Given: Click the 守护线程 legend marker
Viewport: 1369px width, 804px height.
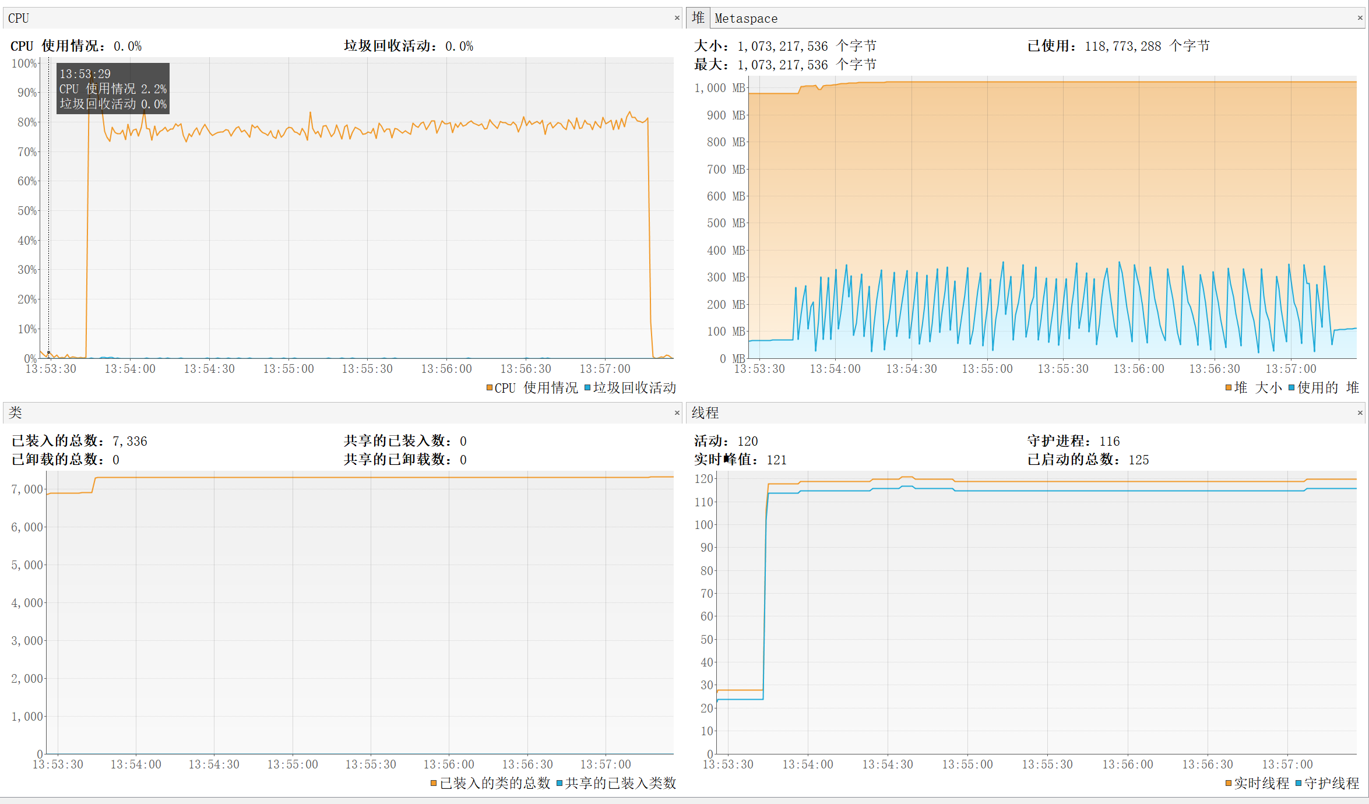Looking at the screenshot, I should 1298,783.
